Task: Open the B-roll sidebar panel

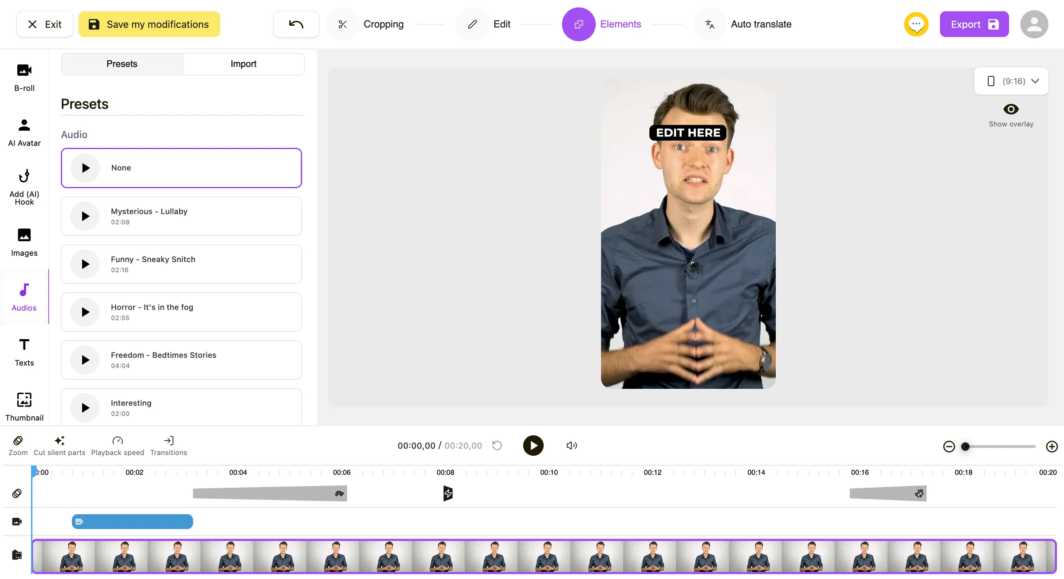Action: pyautogui.click(x=24, y=78)
